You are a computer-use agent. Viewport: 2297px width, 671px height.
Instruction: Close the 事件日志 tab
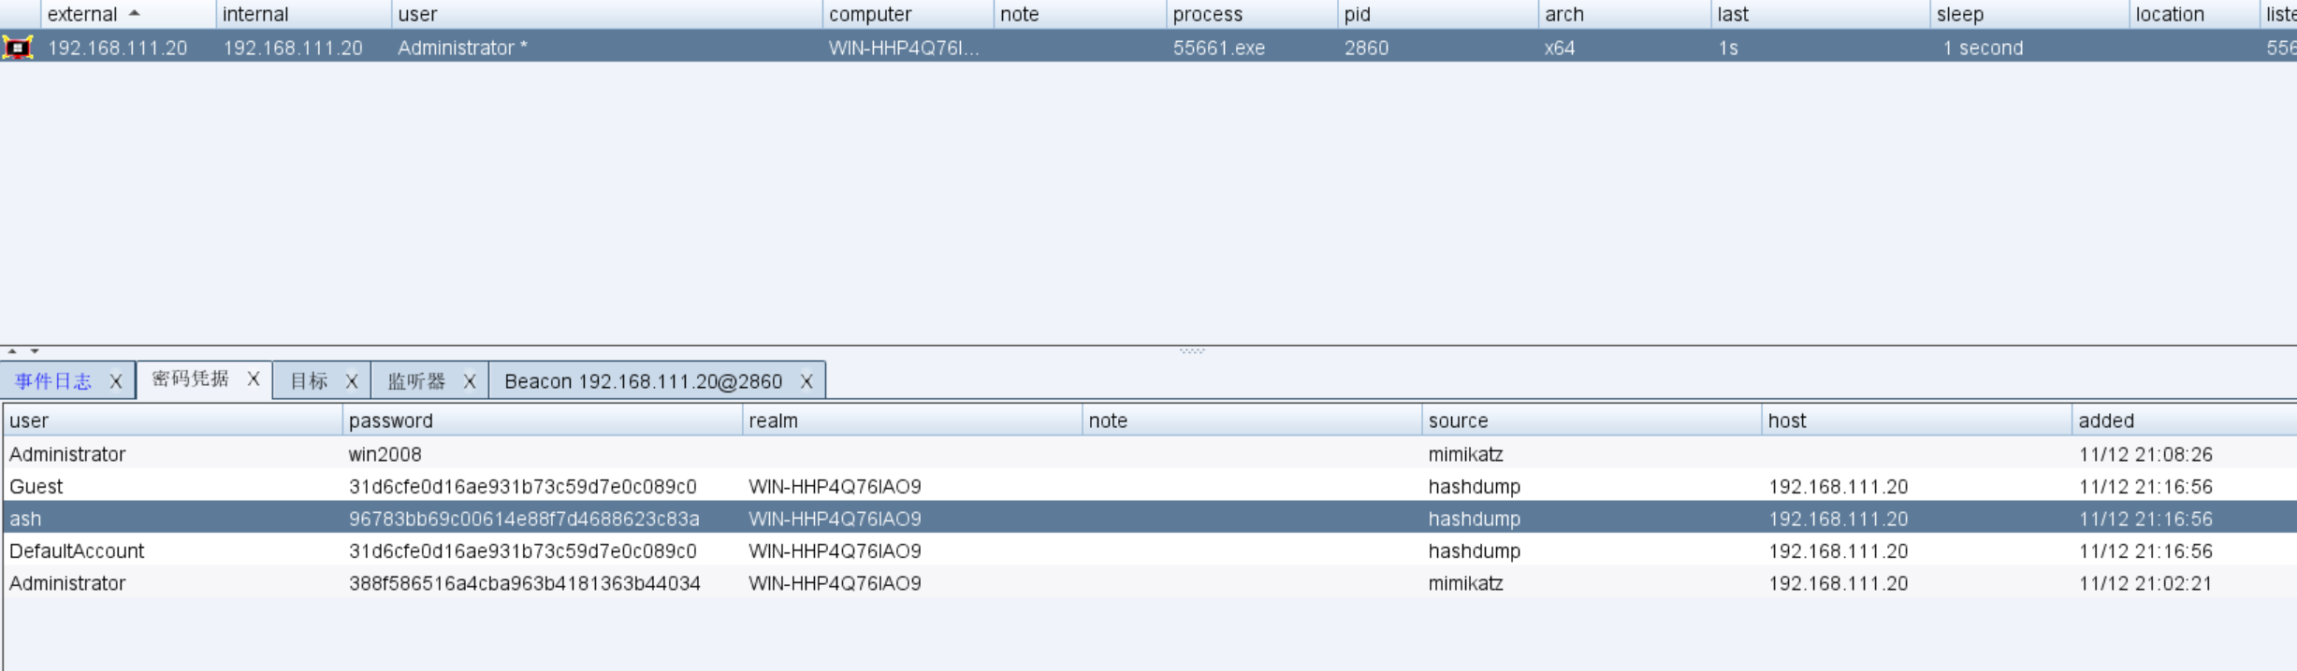point(115,381)
